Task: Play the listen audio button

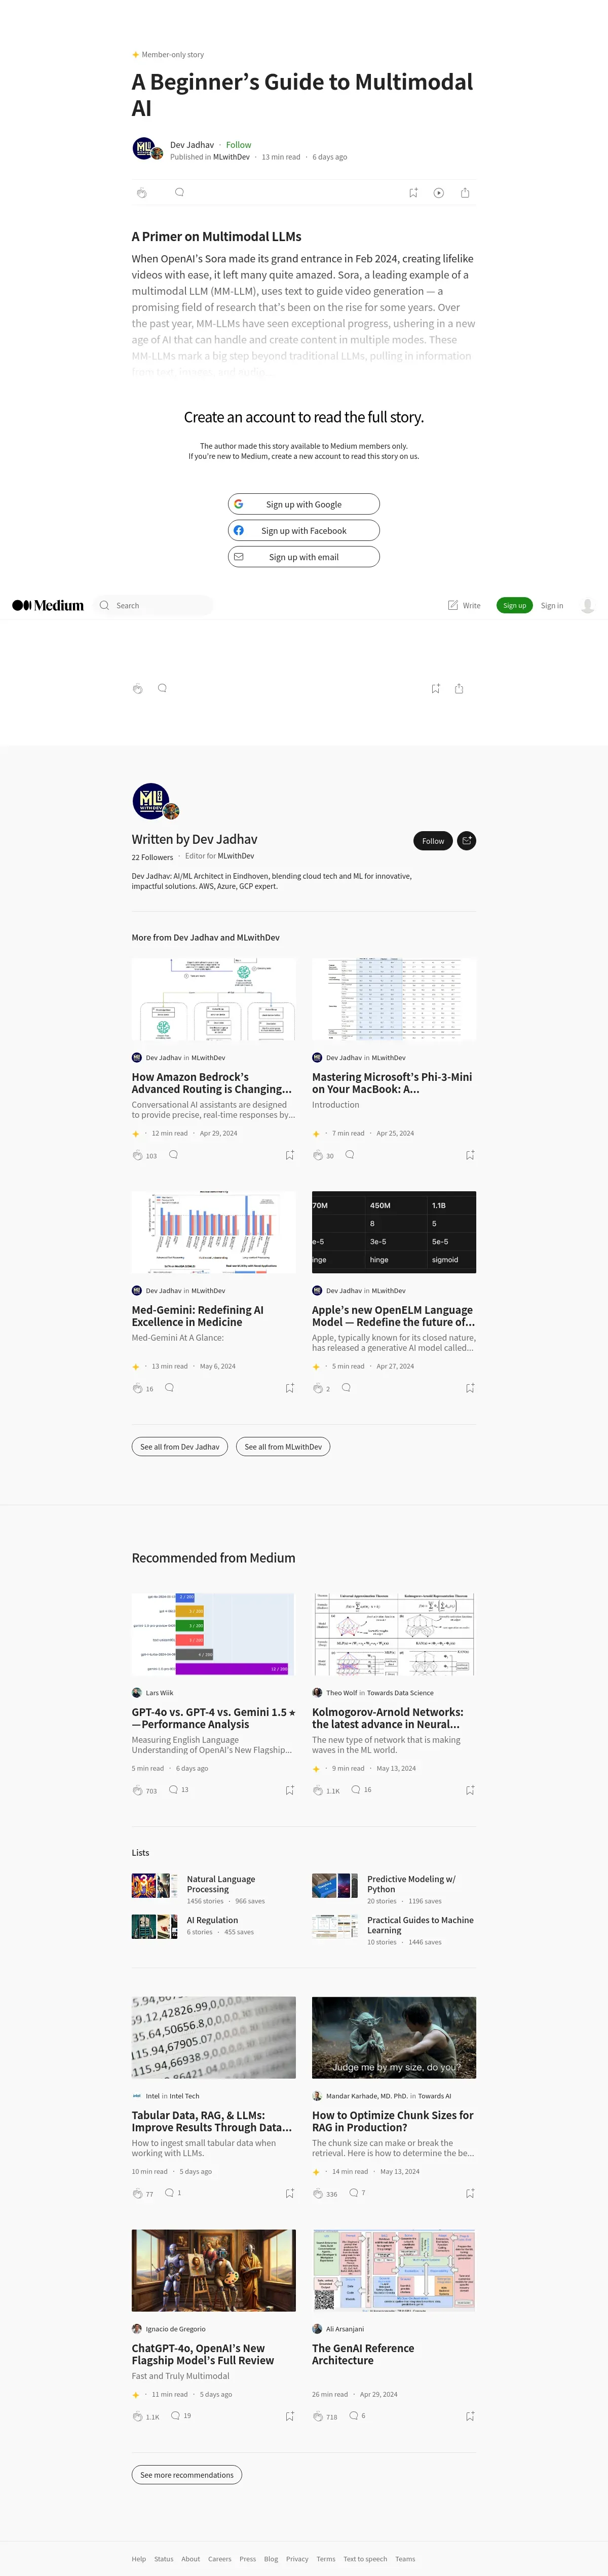Action: coord(439,193)
